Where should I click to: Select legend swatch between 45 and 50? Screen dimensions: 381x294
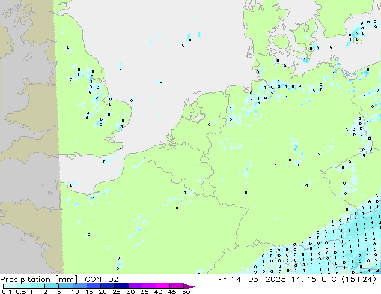(x=177, y=286)
